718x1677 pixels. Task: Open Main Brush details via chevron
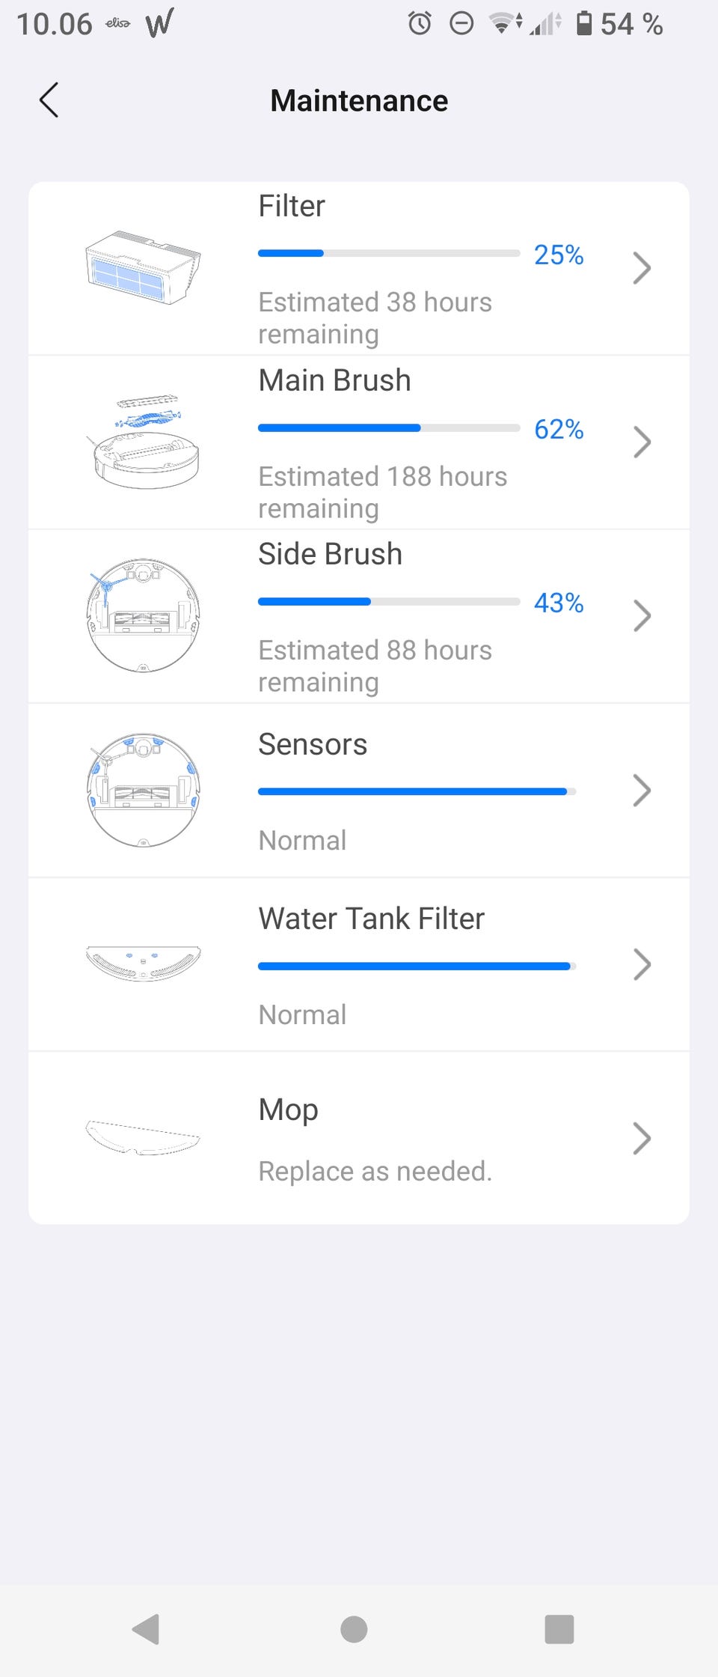(642, 442)
